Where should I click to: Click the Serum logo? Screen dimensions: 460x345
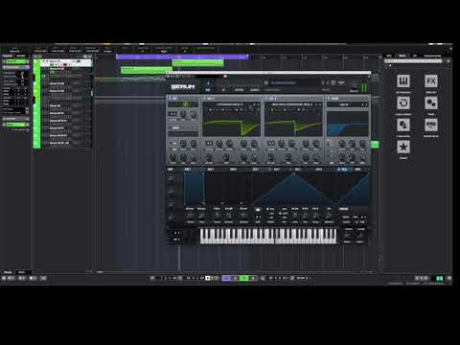point(183,86)
